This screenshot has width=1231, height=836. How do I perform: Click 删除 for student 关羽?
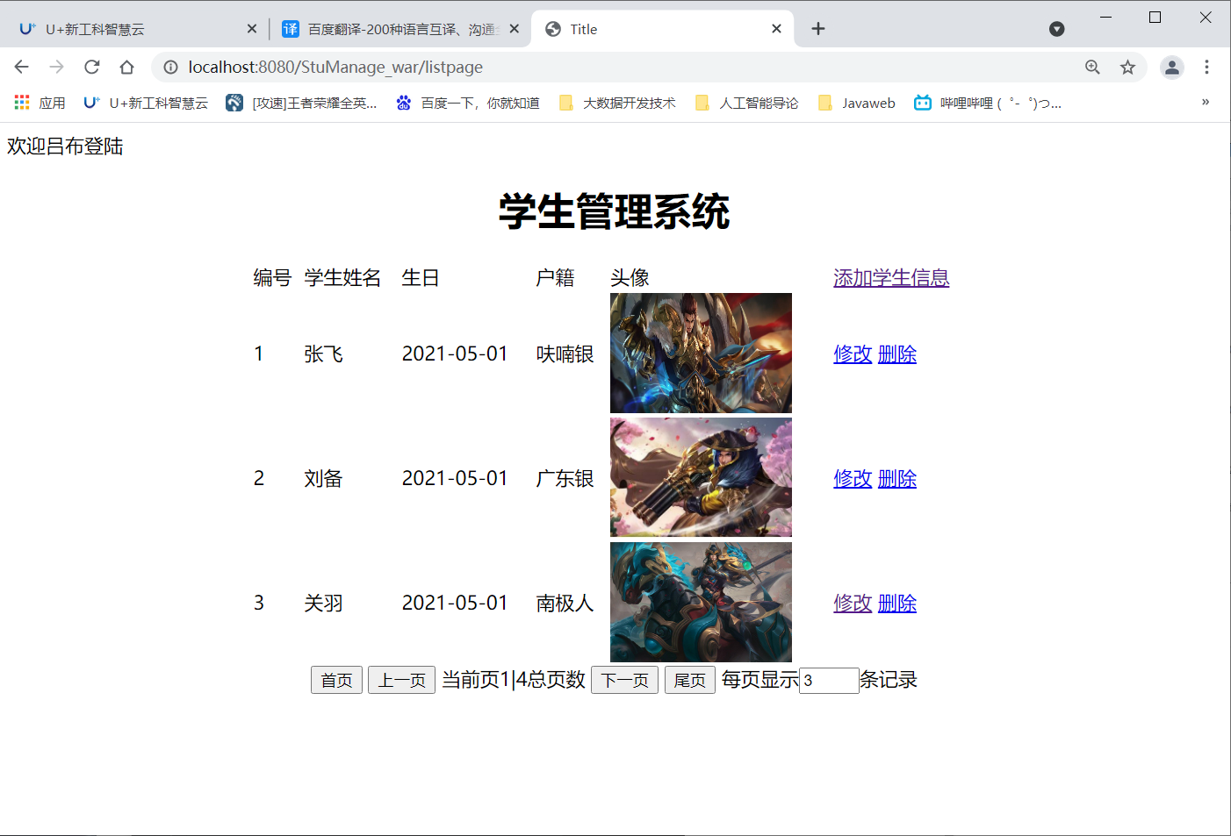[x=897, y=604]
